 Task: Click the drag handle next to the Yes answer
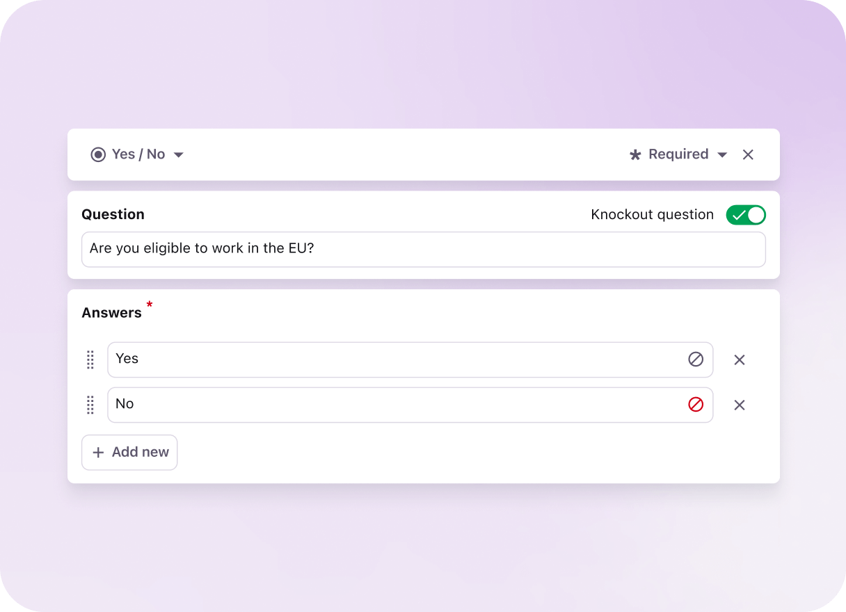point(90,360)
